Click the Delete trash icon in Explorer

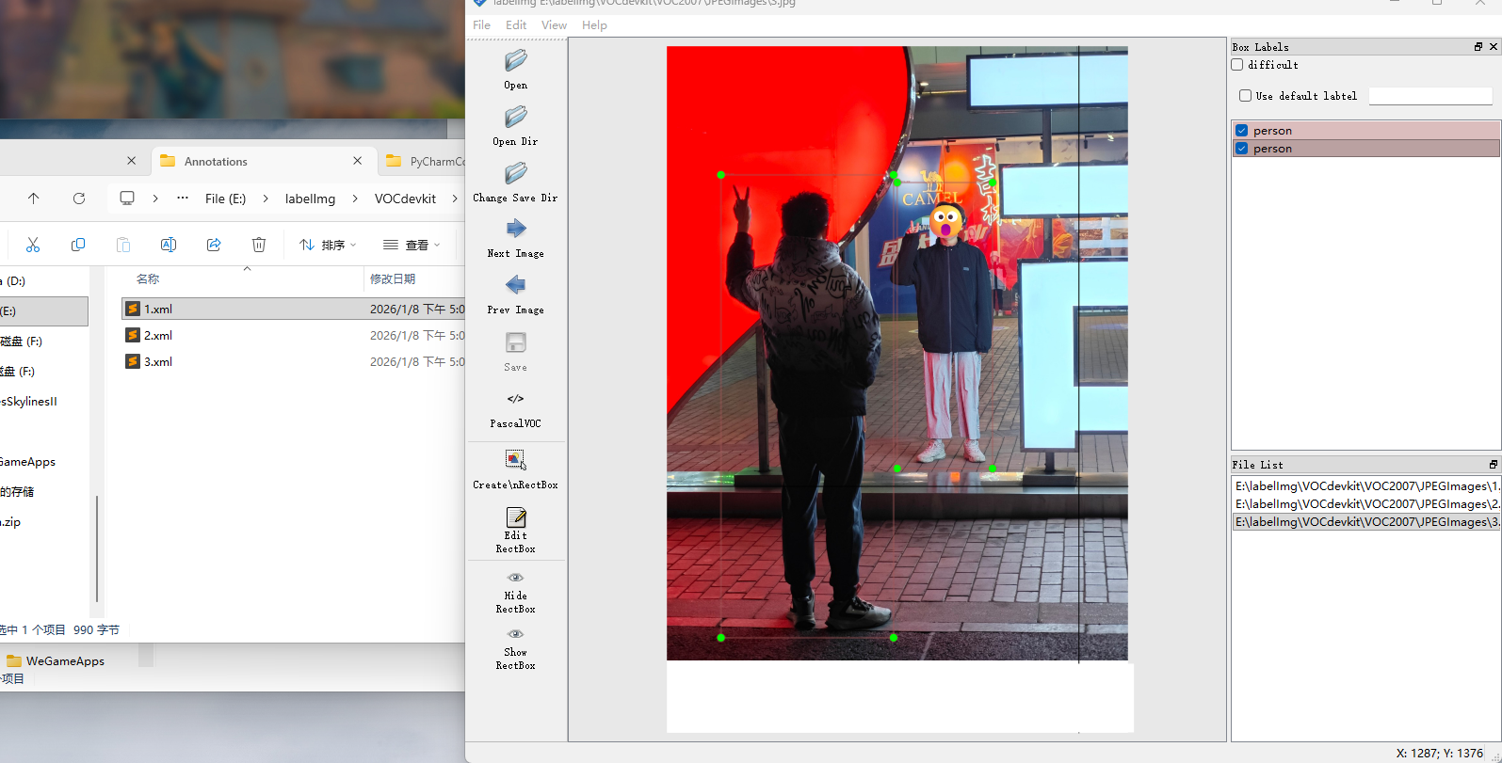tap(259, 245)
